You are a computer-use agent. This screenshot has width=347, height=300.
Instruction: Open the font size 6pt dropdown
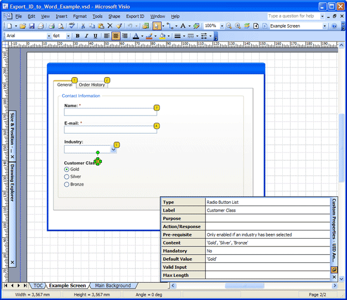[x=68, y=36]
